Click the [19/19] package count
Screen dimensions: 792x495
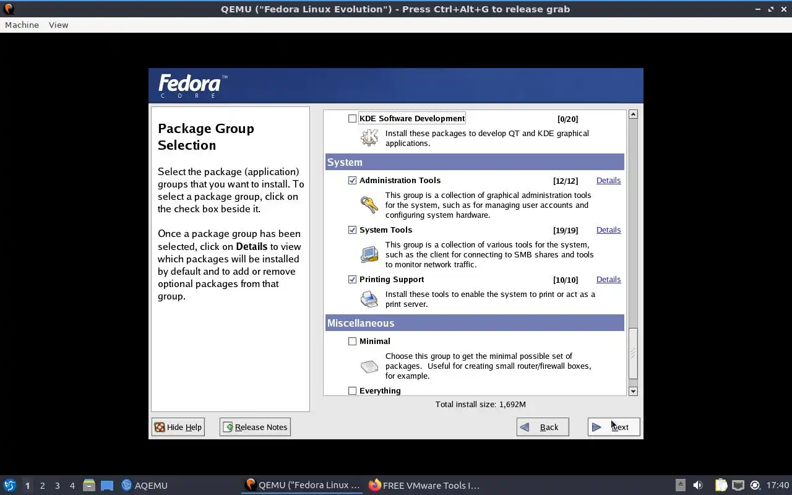(x=566, y=230)
